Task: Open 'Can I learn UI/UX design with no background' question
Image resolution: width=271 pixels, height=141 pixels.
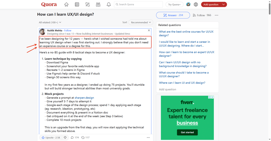Action: point(183,64)
